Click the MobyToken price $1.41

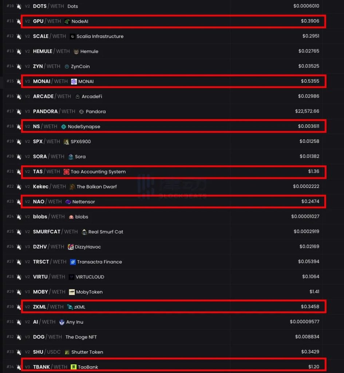pyautogui.click(x=314, y=292)
